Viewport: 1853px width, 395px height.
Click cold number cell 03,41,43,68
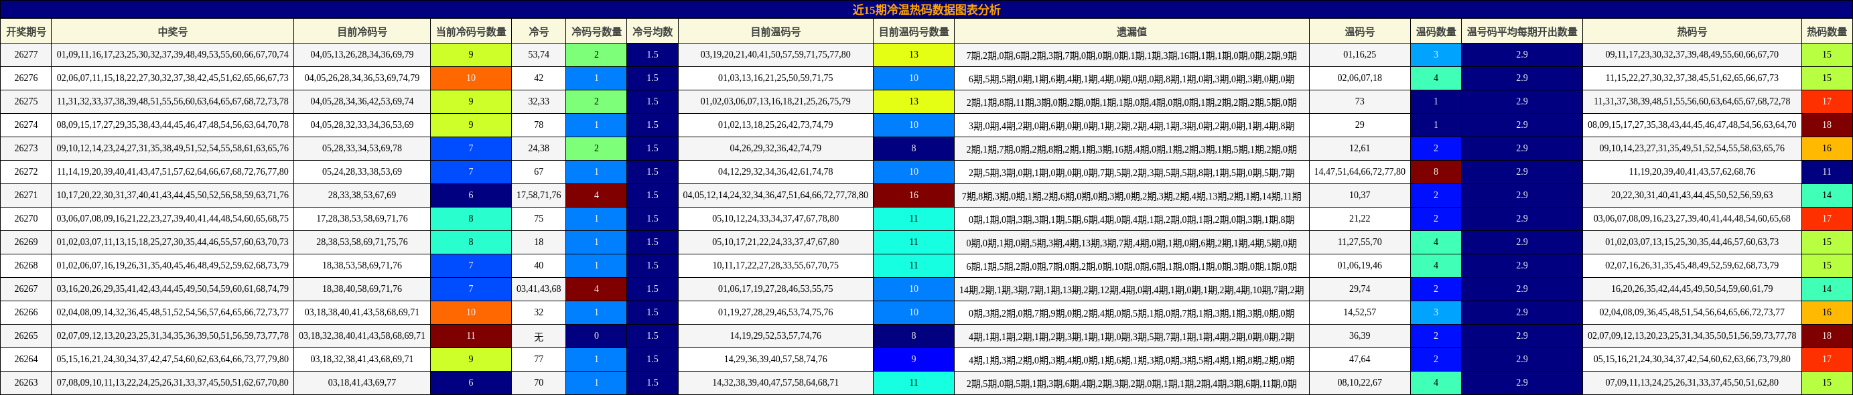point(539,289)
